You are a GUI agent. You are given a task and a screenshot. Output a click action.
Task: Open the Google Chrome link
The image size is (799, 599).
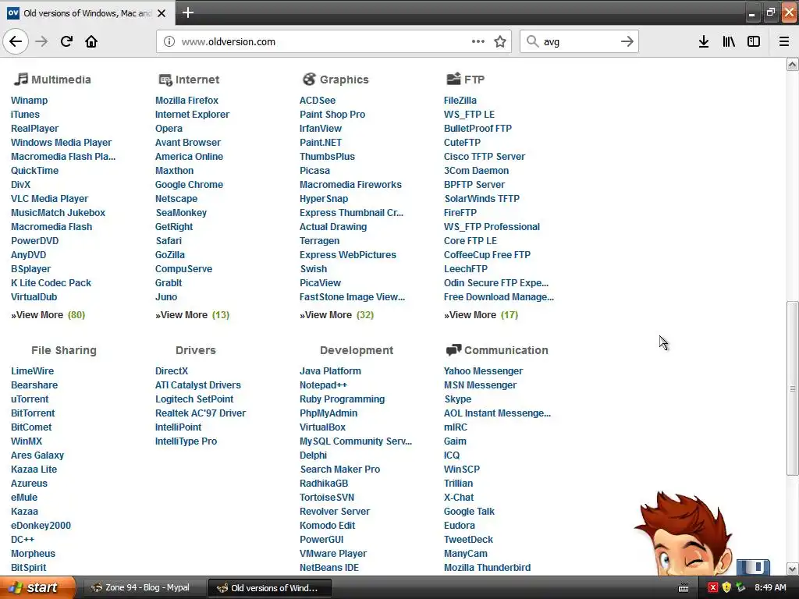point(189,184)
